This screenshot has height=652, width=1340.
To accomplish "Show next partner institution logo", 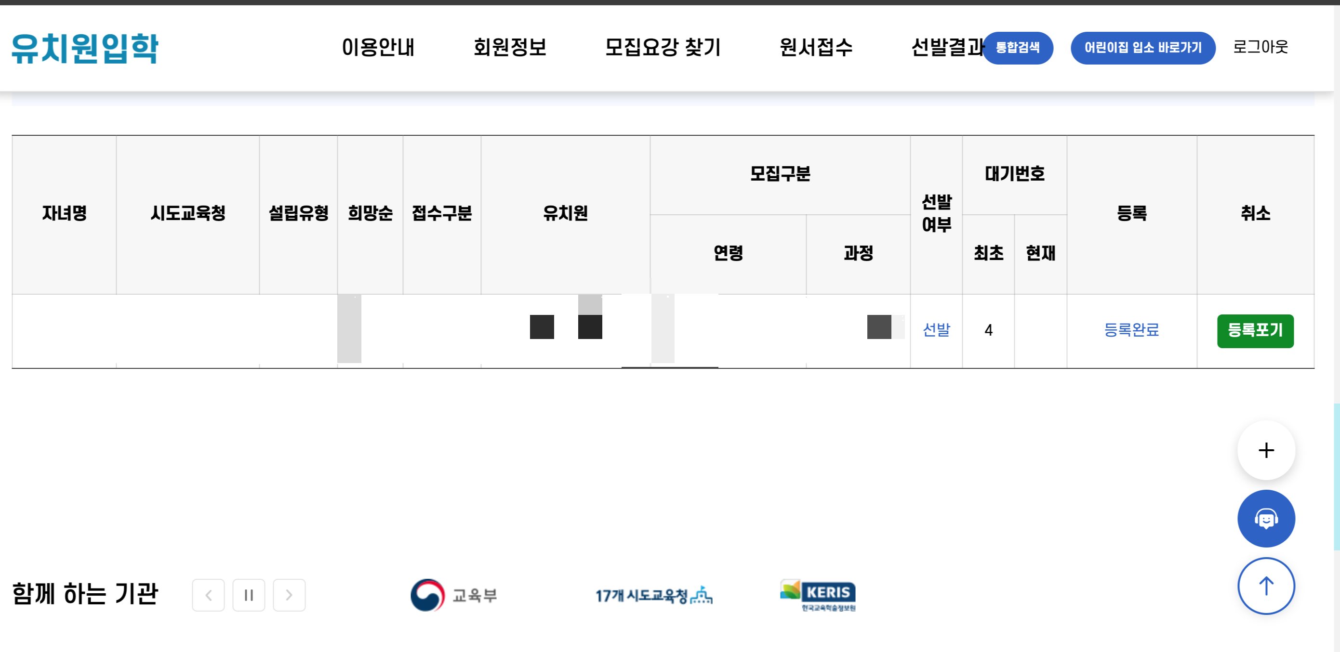I will (289, 595).
